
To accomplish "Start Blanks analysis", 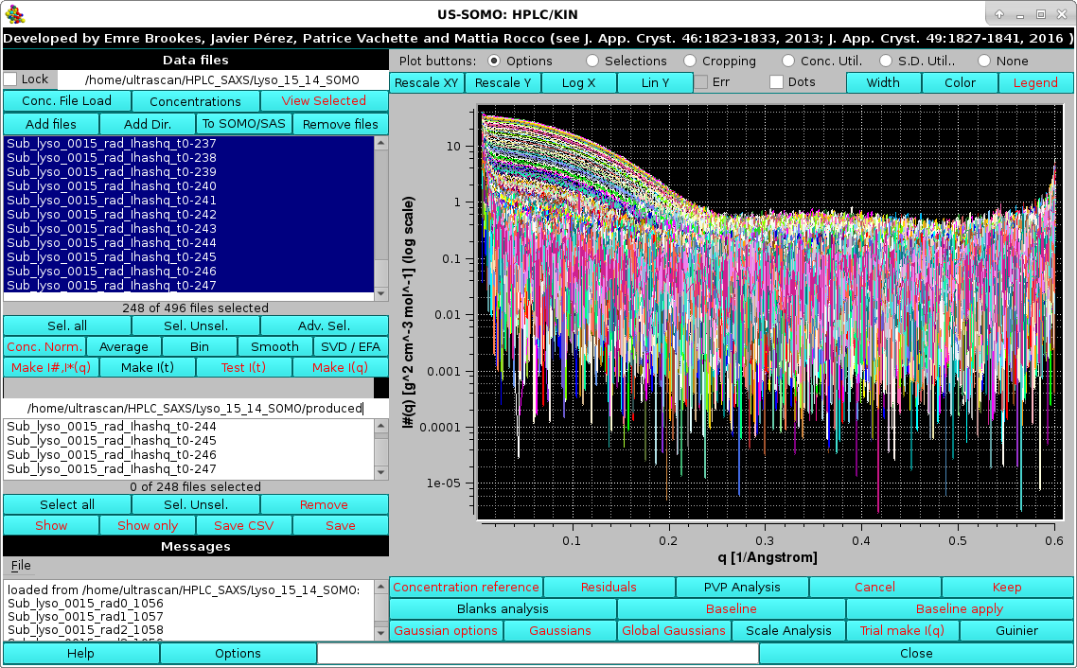I will (503, 608).
